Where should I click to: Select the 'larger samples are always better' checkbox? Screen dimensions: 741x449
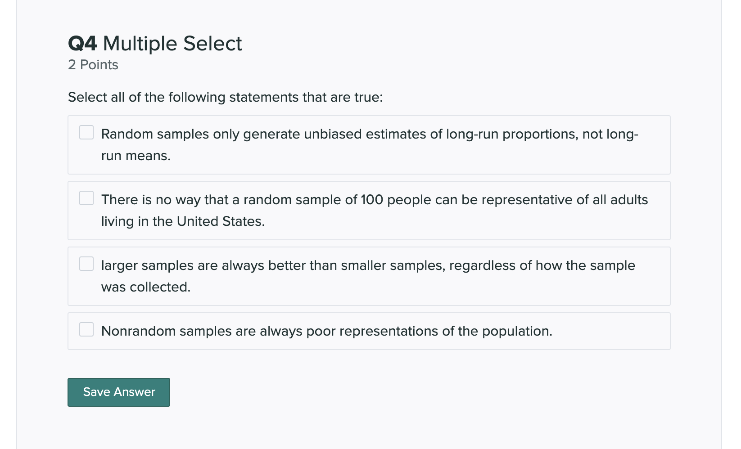[86, 264]
